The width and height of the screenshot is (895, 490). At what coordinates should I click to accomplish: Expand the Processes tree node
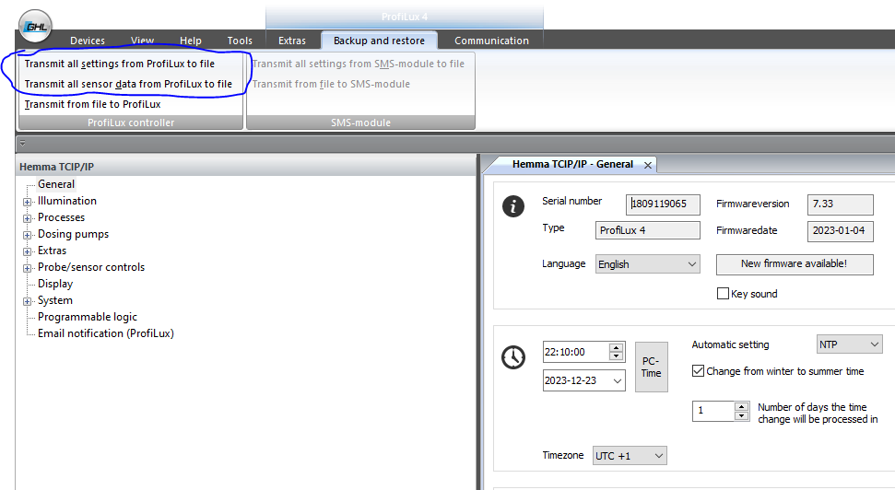click(x=27, y=218)
